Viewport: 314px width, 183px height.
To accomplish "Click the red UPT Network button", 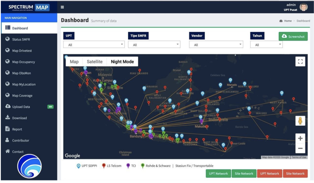I will pyautogui.click(x=270, y=174).
